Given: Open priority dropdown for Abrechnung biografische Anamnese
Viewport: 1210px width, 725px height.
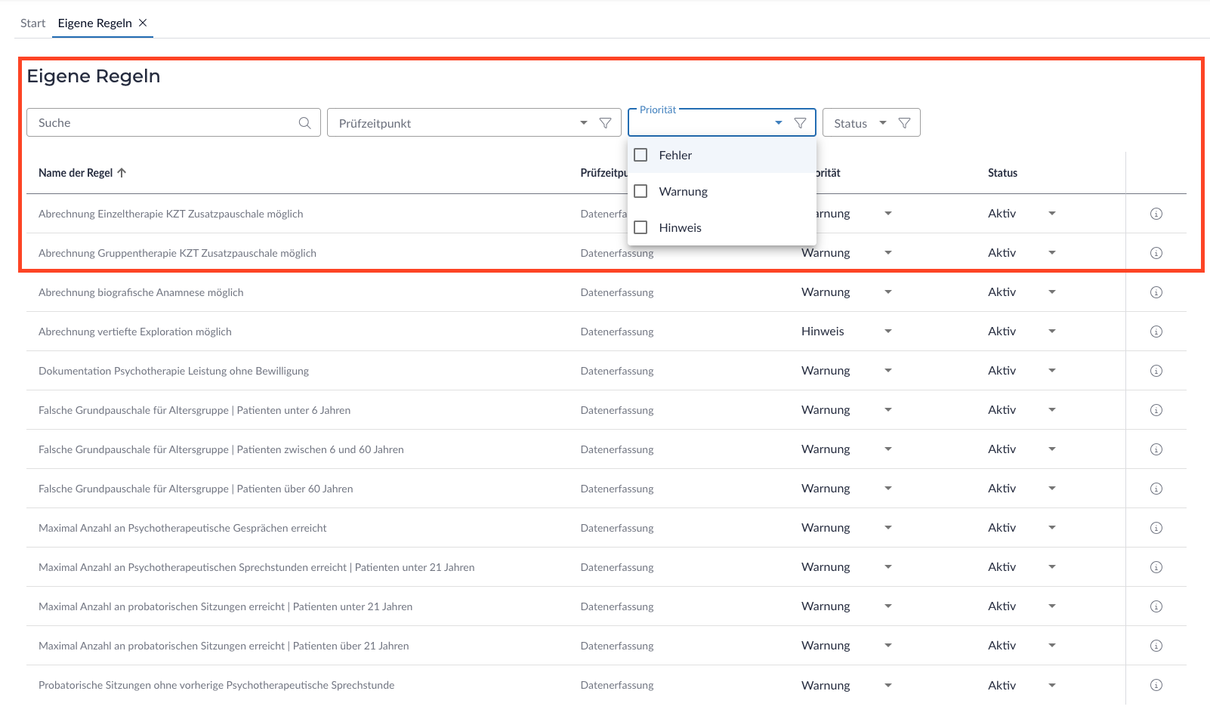Looking at the screenshot, I should pos(887,292).
